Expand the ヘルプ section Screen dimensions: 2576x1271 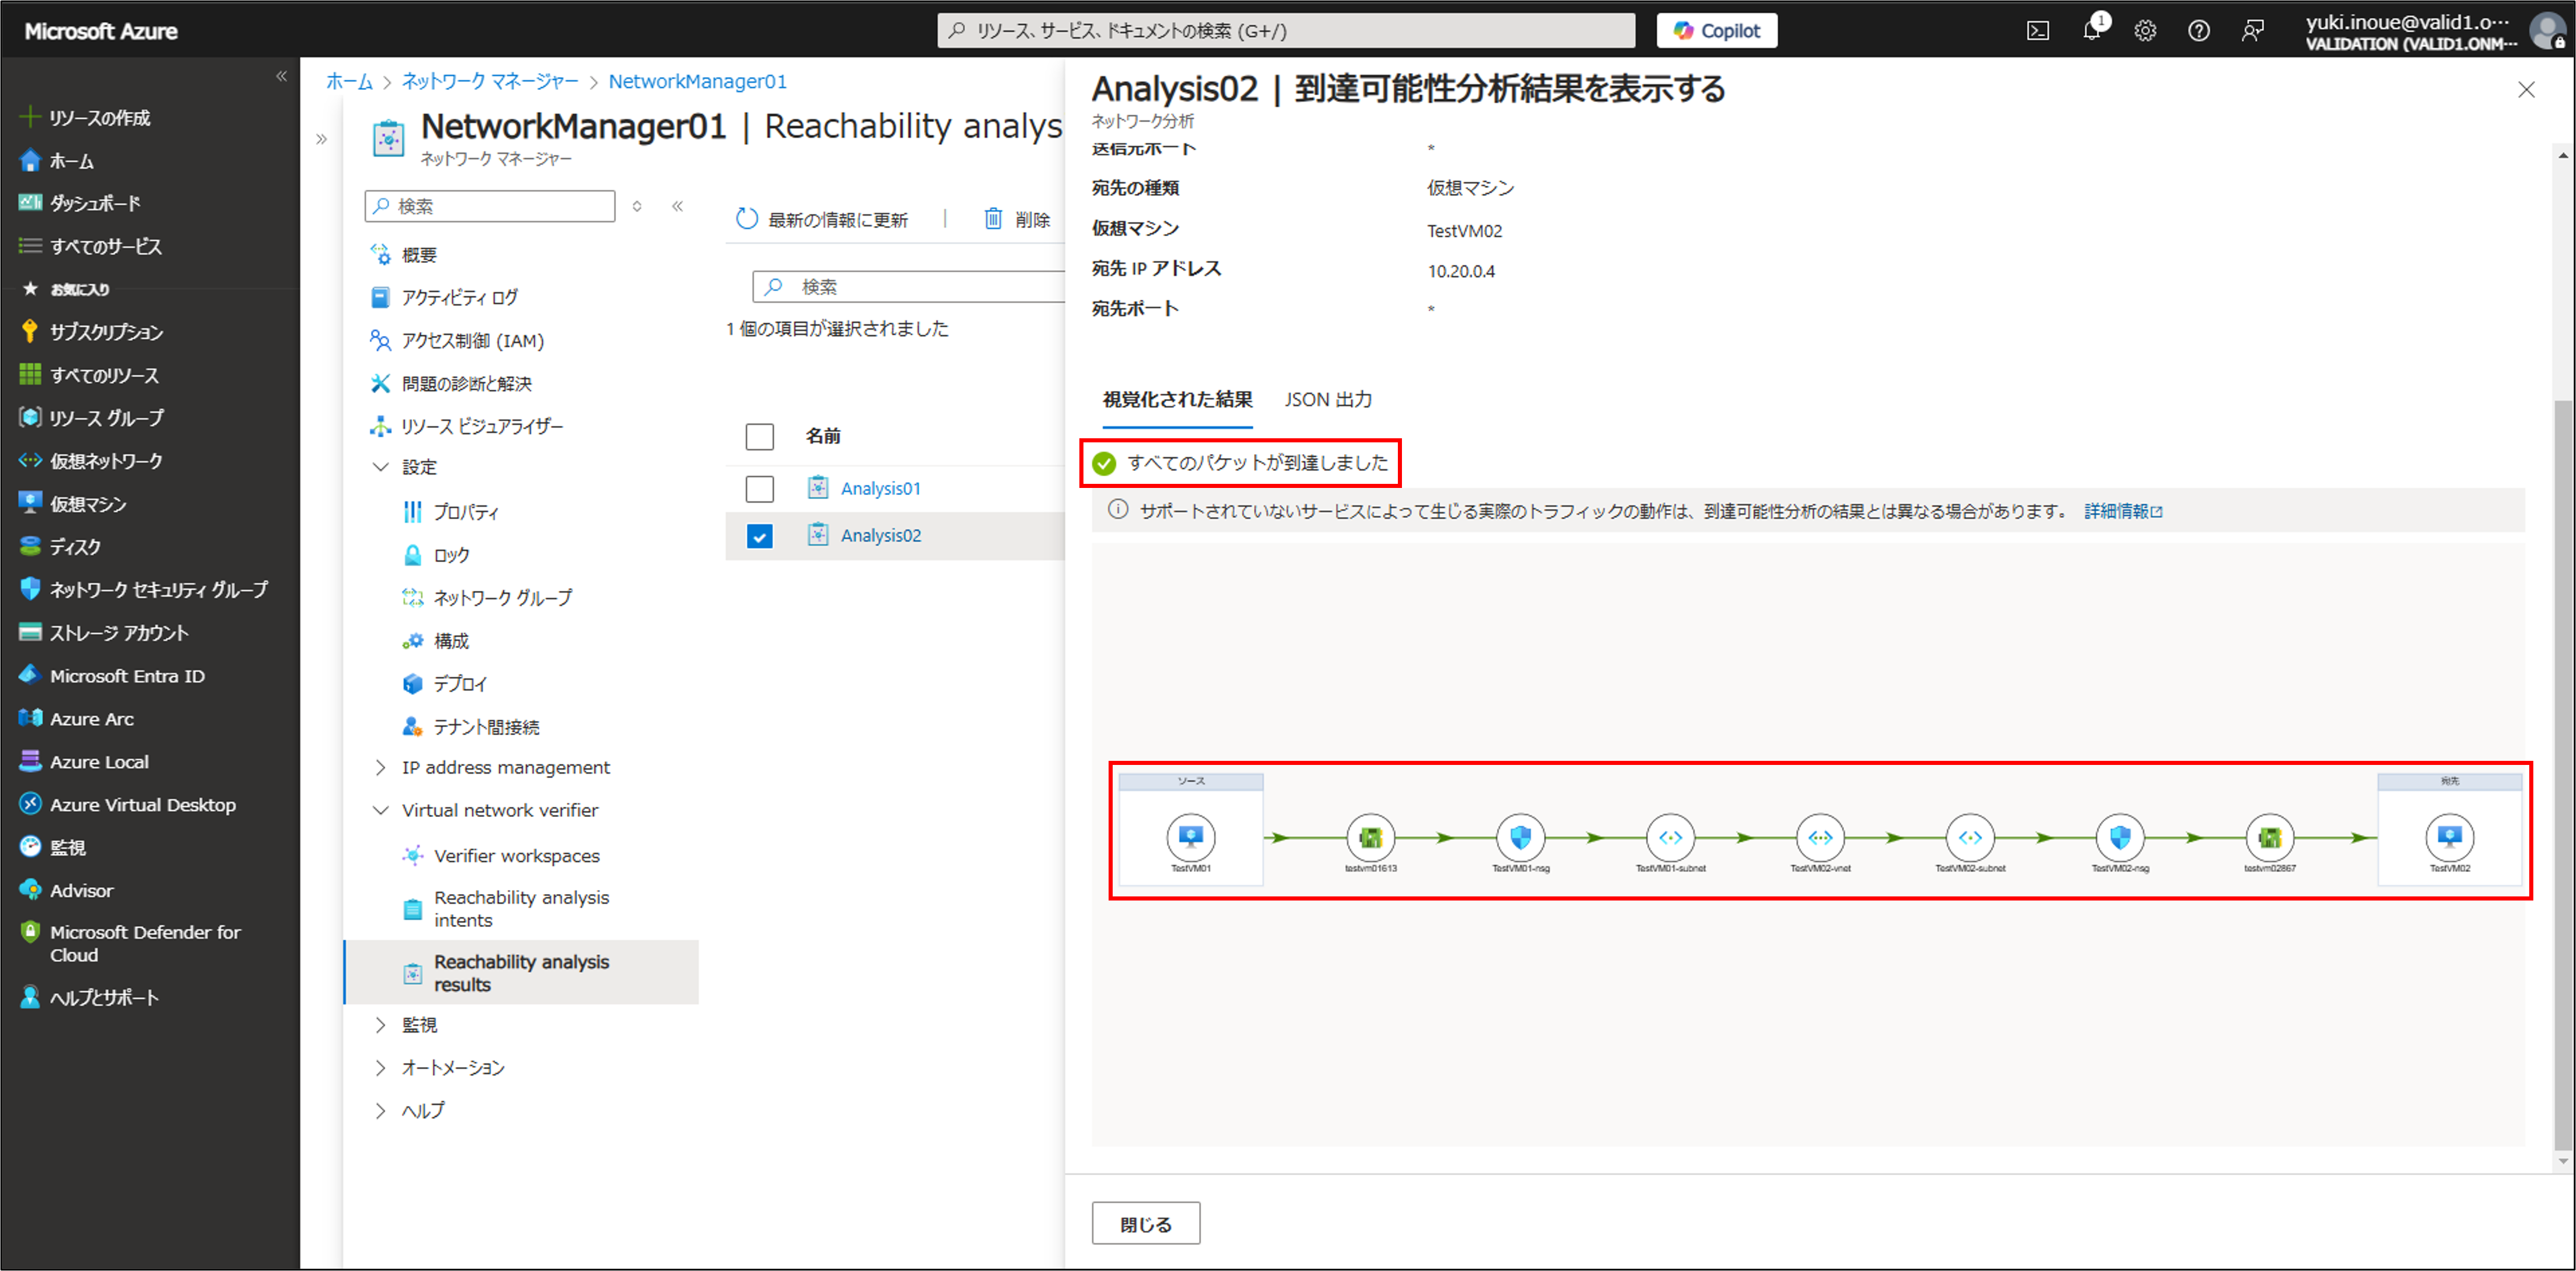380,1111
